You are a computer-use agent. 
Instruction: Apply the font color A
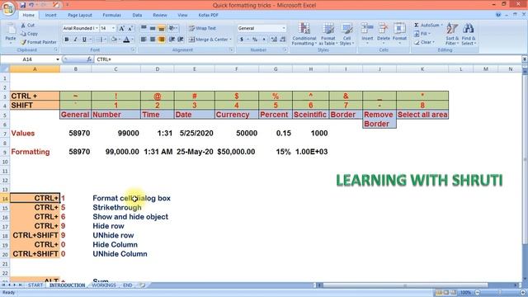[126, 40]
